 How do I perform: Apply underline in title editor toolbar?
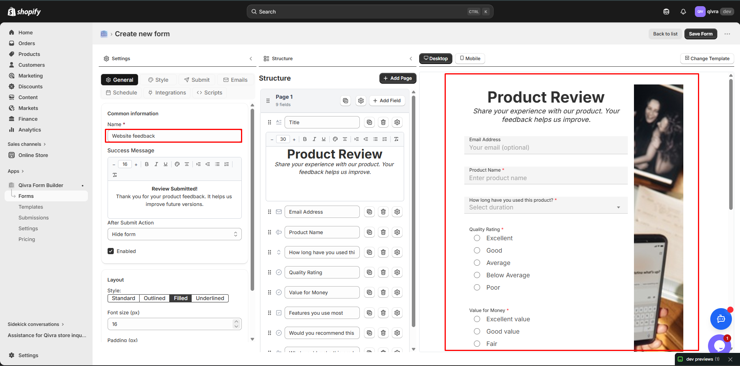click(x=324, y=139)
